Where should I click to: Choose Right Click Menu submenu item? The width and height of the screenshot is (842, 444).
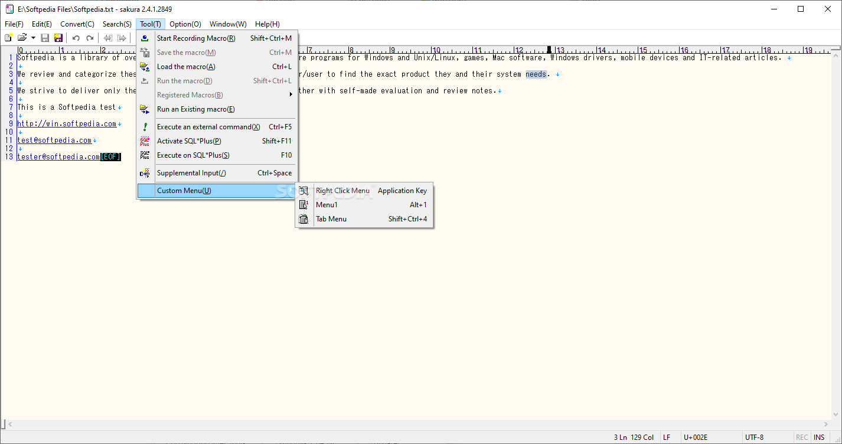point(364,191)
